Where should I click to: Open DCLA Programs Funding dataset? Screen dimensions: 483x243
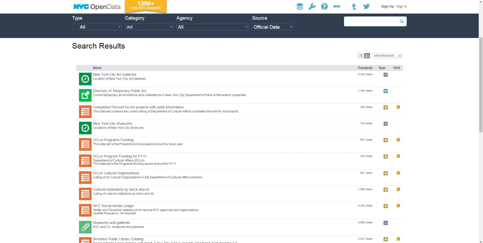[x=113, y=140]
